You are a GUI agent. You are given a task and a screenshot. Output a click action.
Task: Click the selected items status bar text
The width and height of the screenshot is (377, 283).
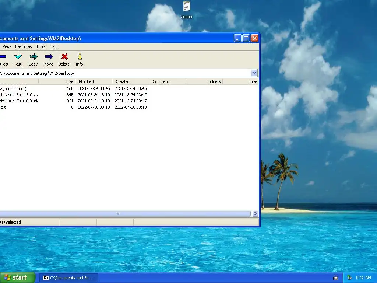point(10,222)
